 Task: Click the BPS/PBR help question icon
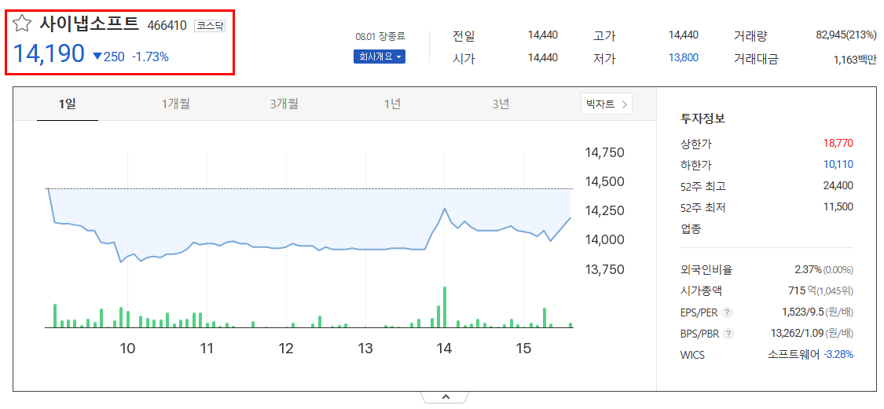coord(728,334)
